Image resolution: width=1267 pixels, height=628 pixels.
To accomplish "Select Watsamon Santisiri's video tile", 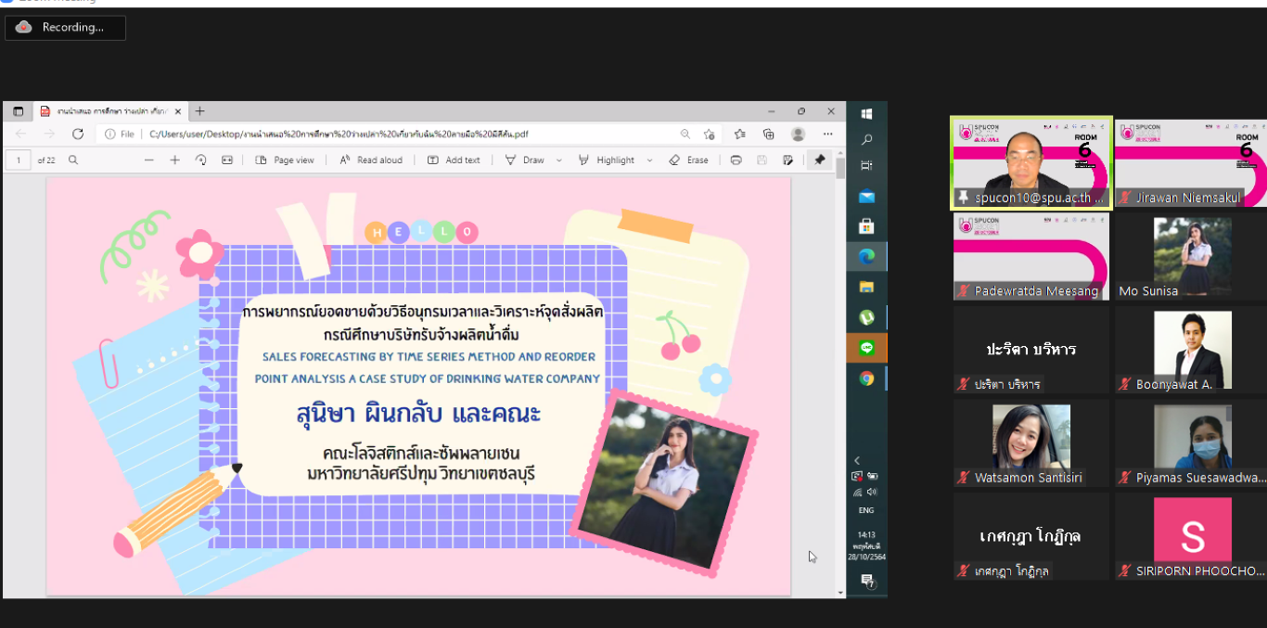I will (1031, 443).
